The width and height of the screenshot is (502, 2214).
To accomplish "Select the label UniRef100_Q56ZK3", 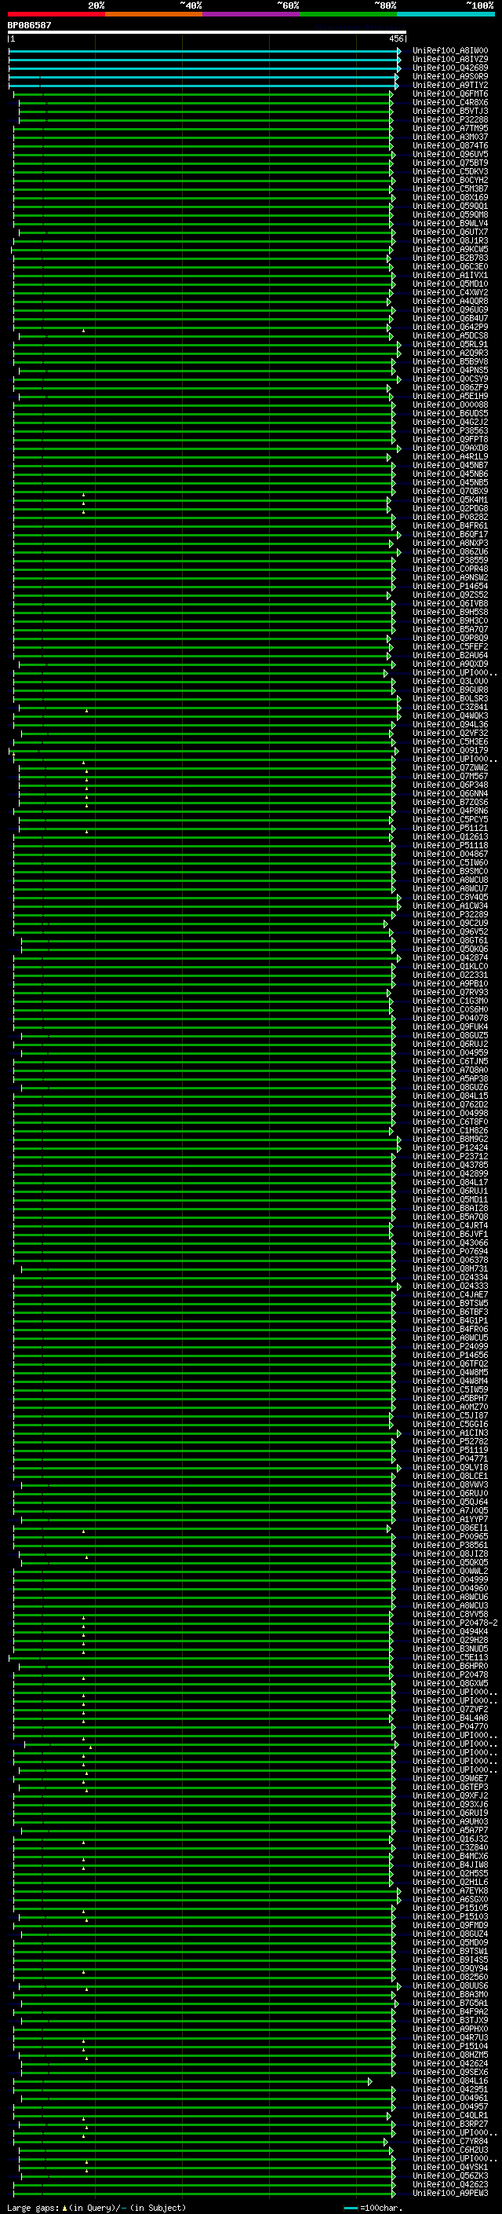I will [449, 2176].
